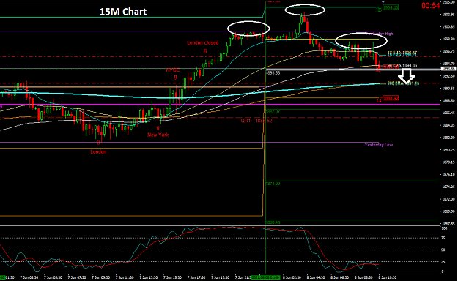Select the 'London closed' text label

point(203,43)
